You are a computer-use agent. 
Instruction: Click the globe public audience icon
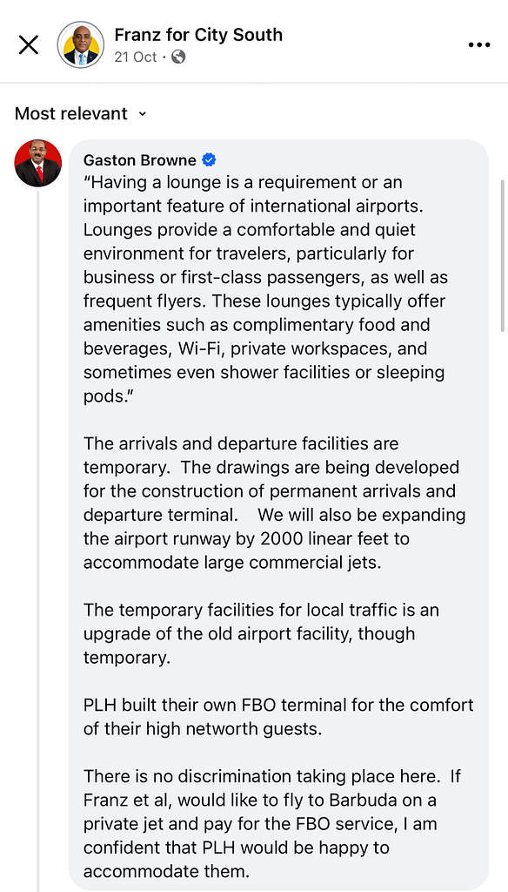[178, 57]
